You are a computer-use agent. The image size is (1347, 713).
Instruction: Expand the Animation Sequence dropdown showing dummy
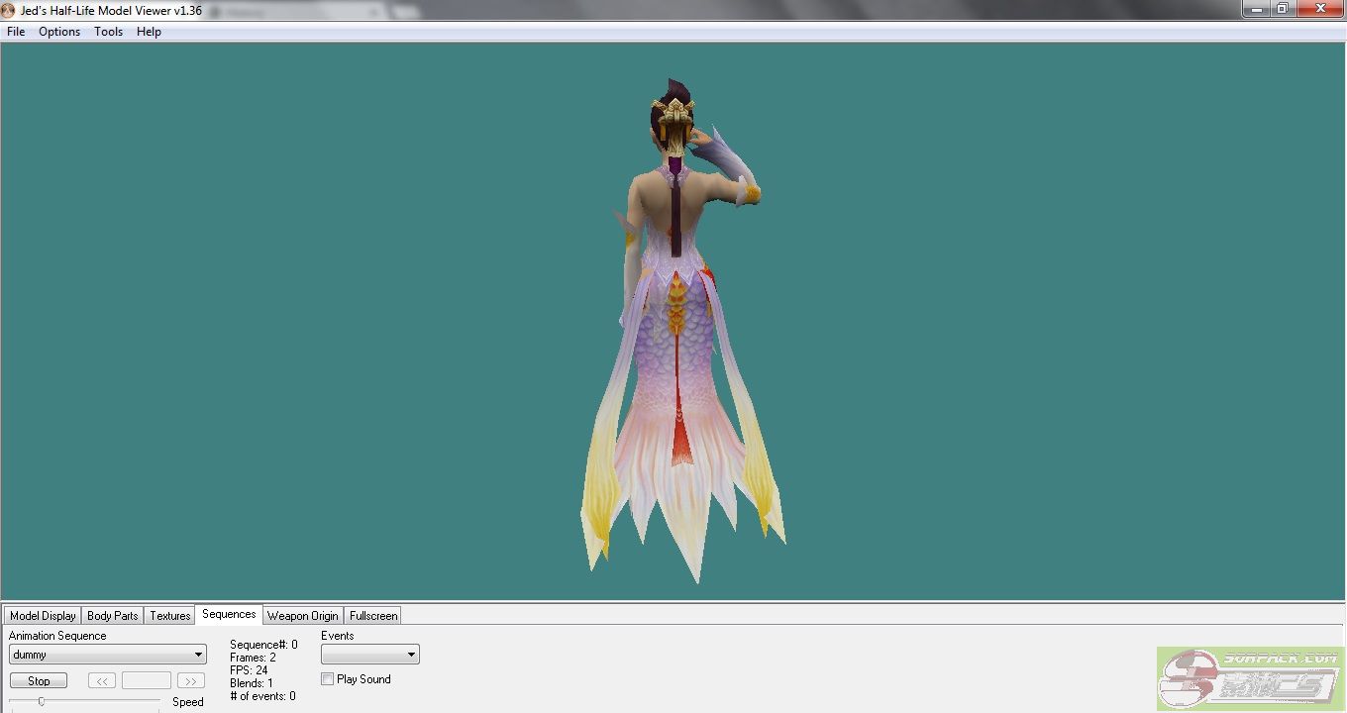click(108, 655)
